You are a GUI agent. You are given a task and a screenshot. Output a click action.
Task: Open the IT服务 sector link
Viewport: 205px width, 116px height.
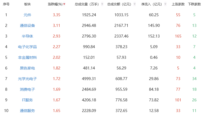pyautogui.click(x=27, y=100)
